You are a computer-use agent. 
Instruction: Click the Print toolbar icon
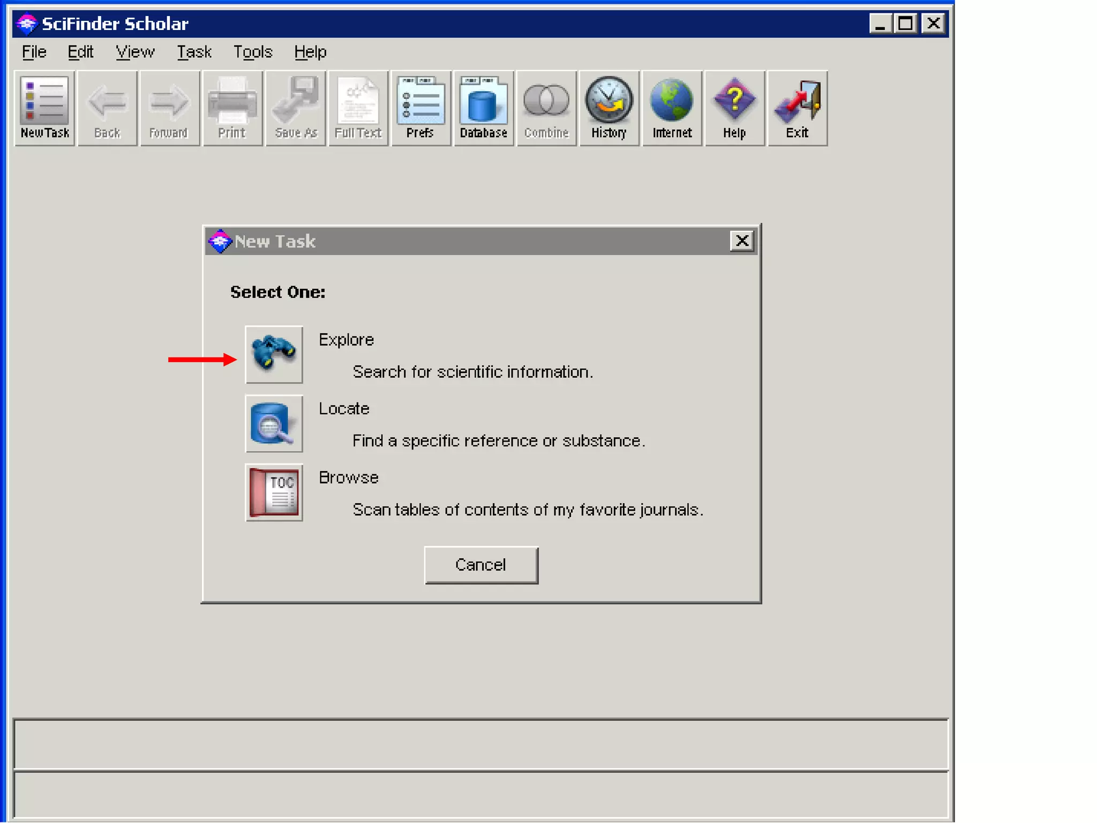232,108
